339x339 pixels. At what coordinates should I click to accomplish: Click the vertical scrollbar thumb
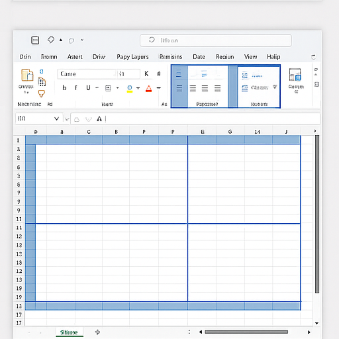[x=317, y=214]
